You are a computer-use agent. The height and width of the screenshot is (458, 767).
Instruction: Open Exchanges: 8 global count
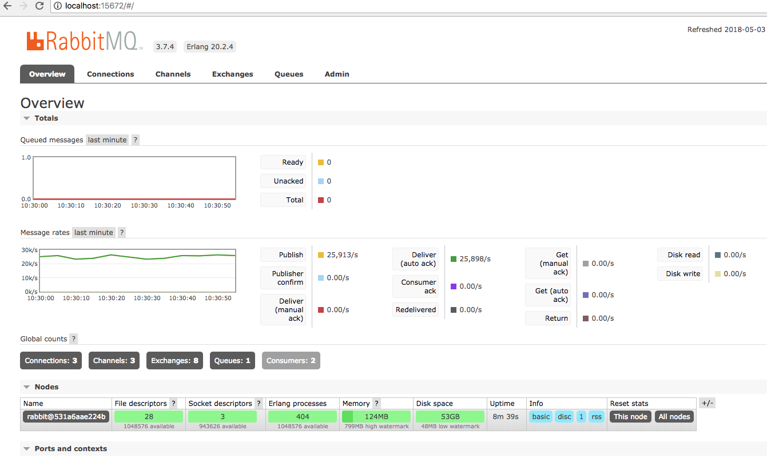coord(174,360)
